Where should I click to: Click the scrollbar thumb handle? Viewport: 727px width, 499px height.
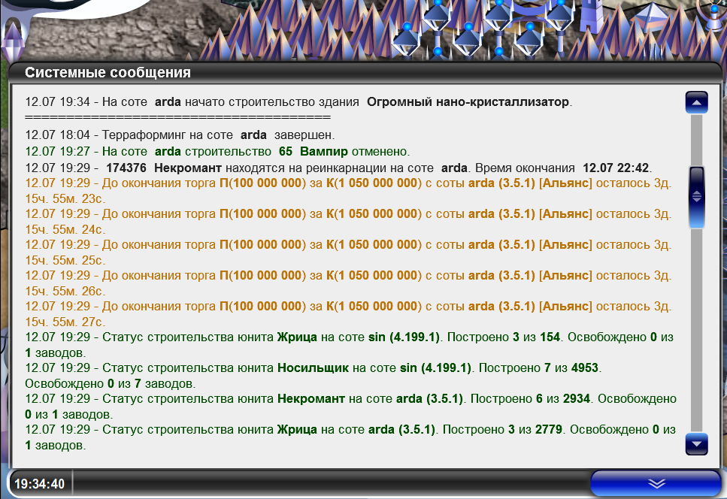coord(696,196)
